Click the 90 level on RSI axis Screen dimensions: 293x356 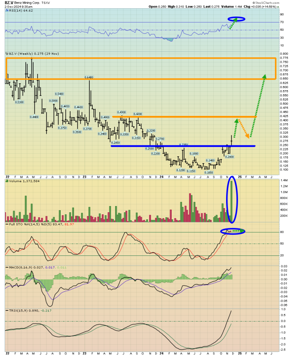(282, 14)
